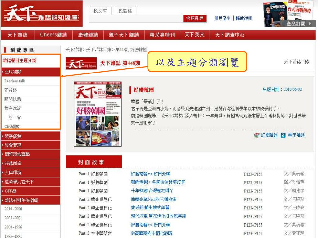318x238 pixels.
Task: Click the 封面故事 section header
Action: (94, 162)
